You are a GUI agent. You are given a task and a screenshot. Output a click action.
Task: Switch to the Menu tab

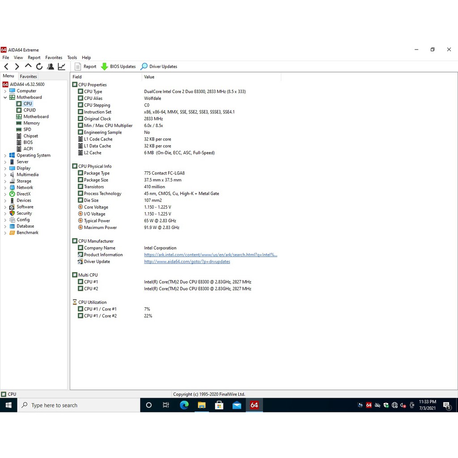(x=8, y=76)
